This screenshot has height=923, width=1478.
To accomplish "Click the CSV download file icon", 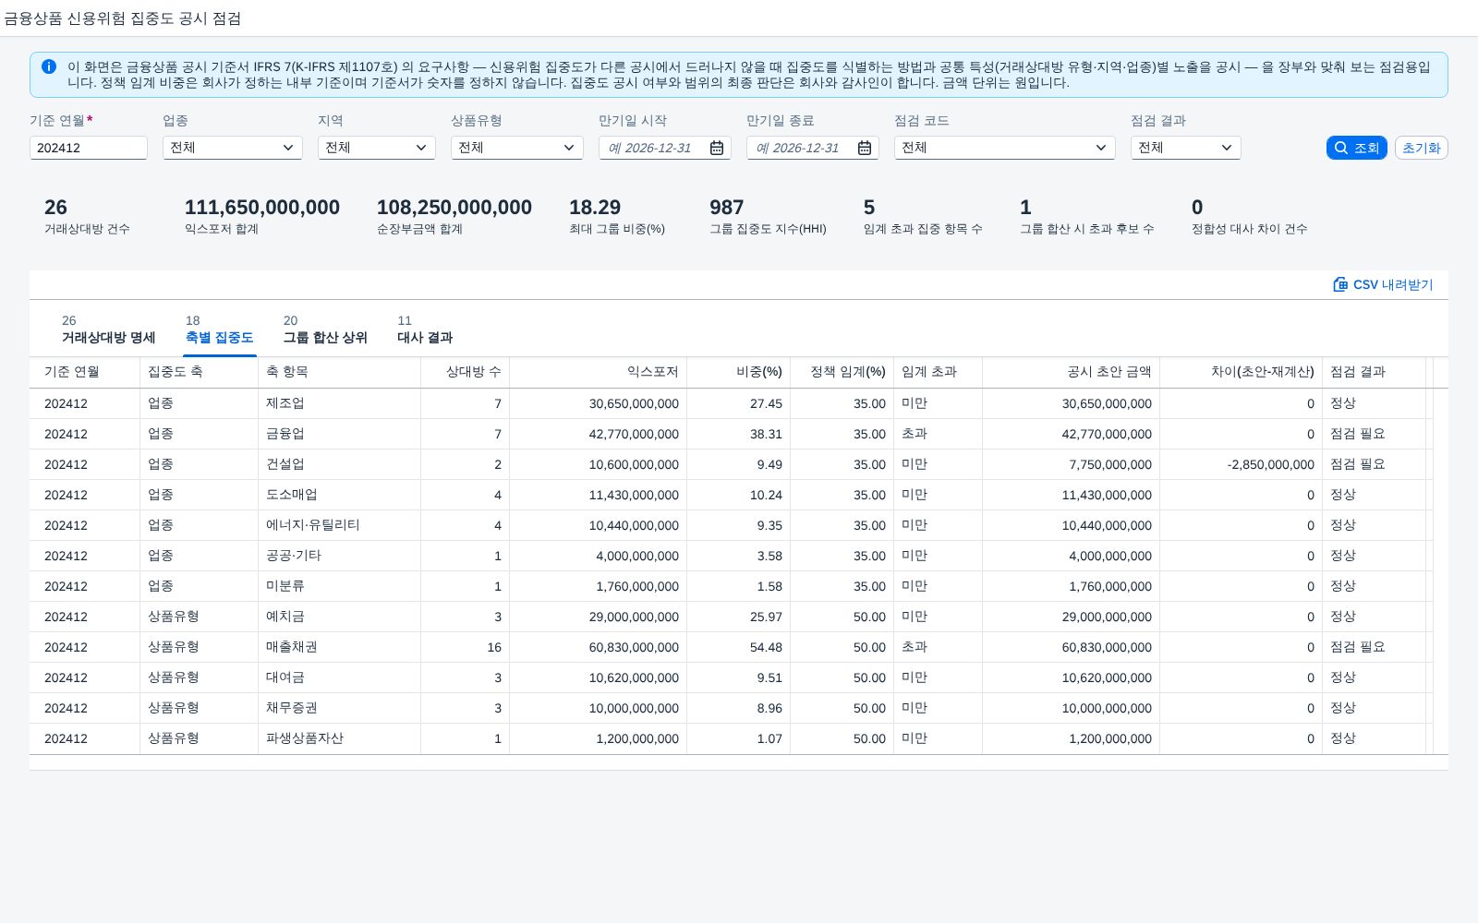I will (1340, 284).
